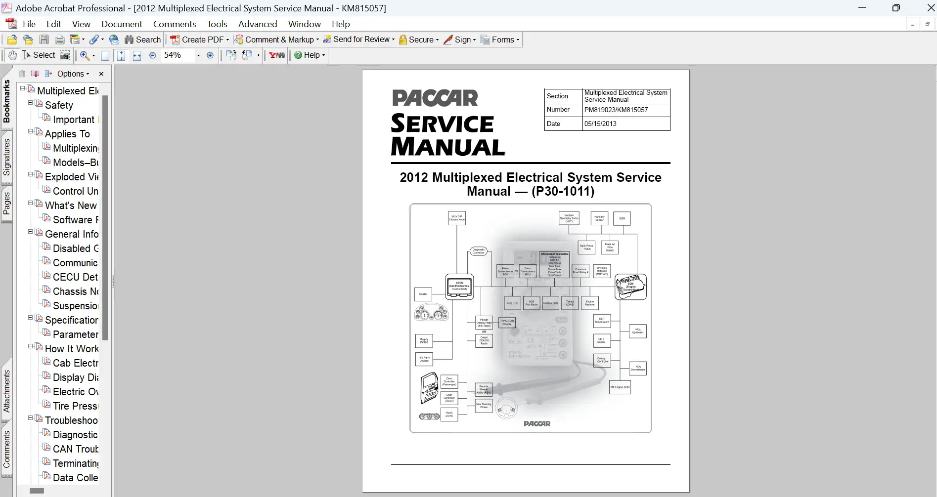Image resolution: width=937 pixels, height=497 pixels.
Task: Rotate page clockwise icon
Action: coord(231,55)
